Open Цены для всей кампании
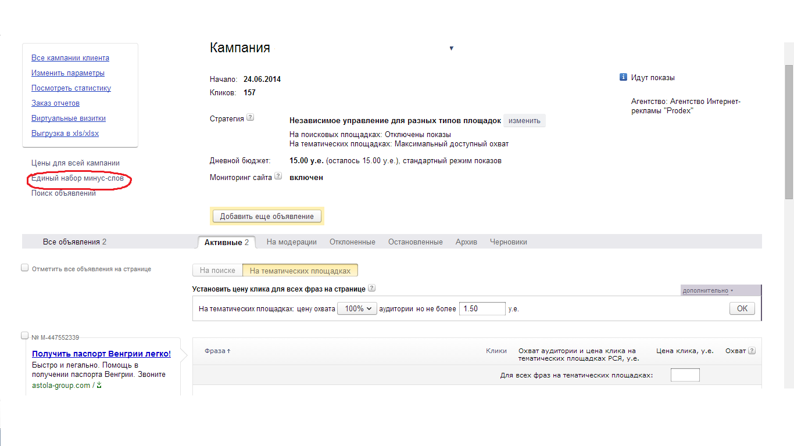The image size is (794, 446). pos(76,163)
